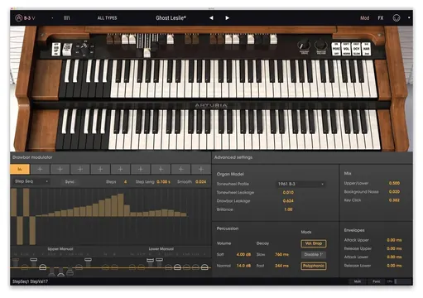
Task: Click the Master Volume knob on organ
Action: 321,45
